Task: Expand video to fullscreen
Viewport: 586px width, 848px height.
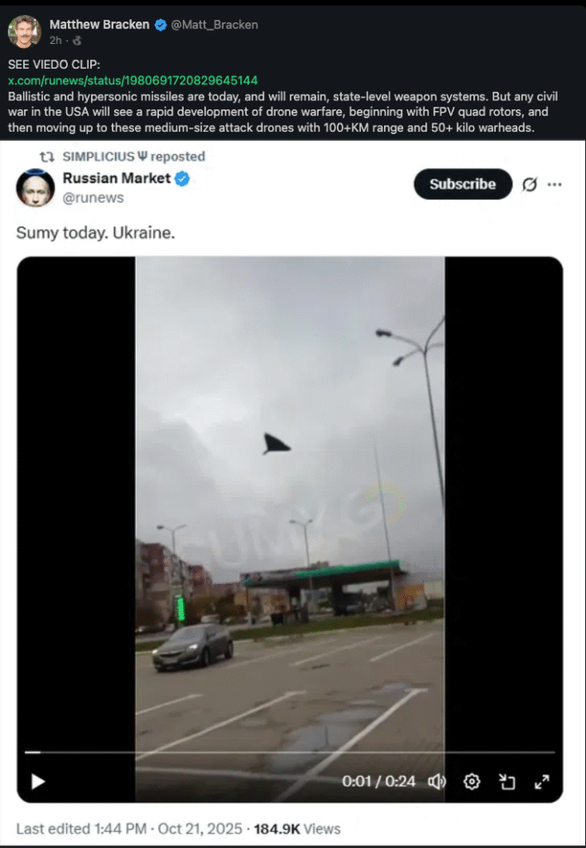Action: [x=541, y=782]
